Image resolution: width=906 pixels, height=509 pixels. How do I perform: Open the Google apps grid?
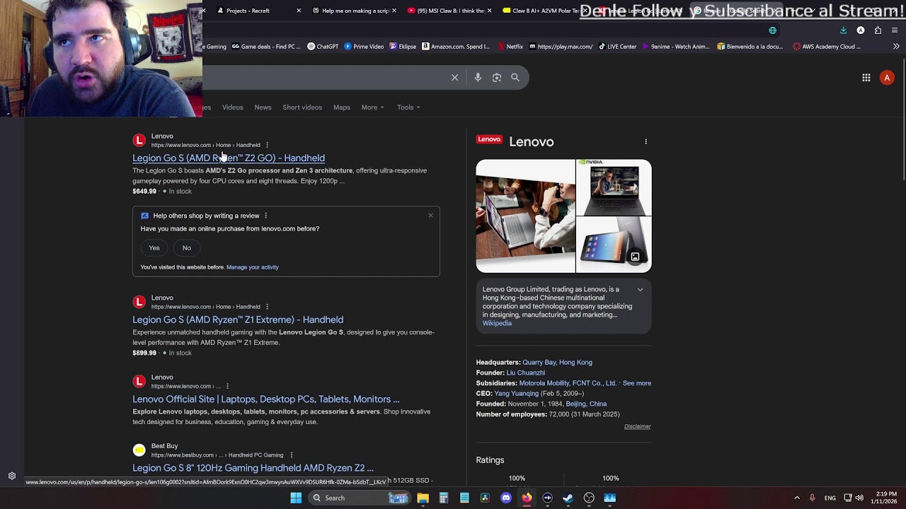tap(866, 78)
